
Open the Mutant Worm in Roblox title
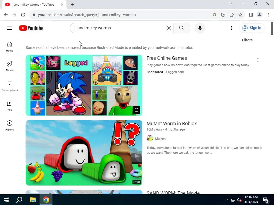tap(172, 123)
